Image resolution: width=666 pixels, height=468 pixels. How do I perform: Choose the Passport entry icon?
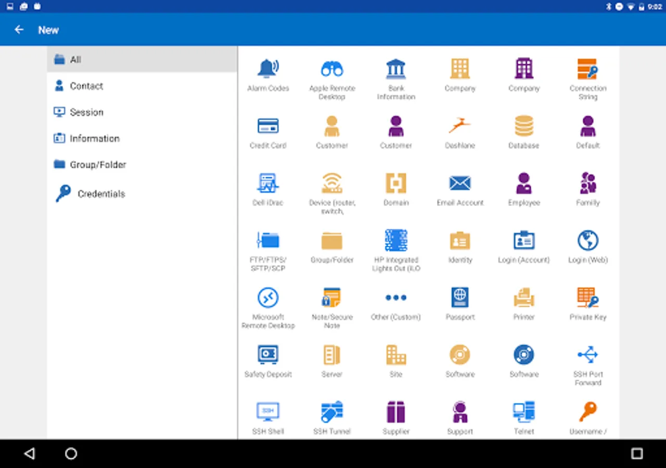460,297
